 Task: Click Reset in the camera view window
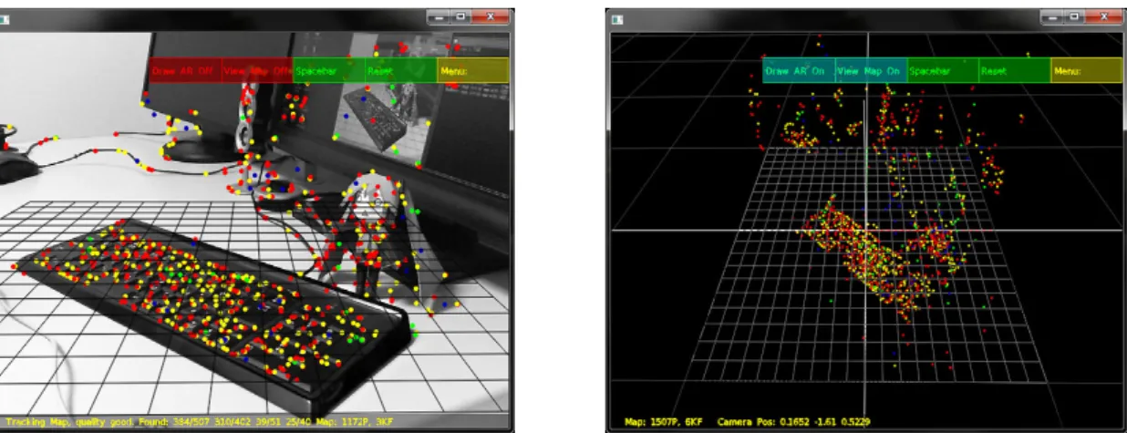coord(401,70)
